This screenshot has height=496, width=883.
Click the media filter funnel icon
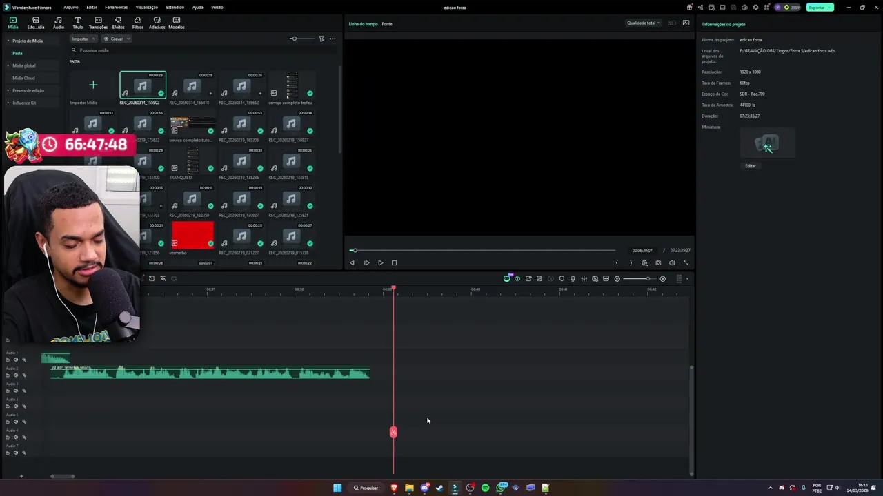(321, 39)
